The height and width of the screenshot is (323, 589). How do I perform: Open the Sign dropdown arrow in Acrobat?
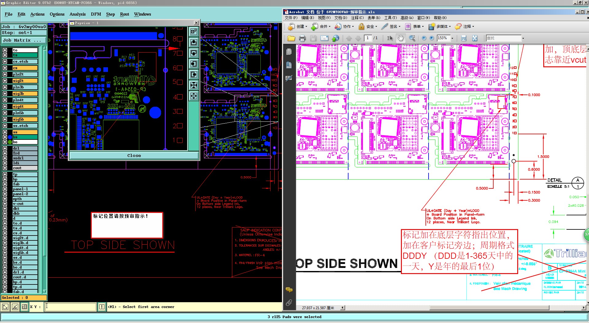[399, 27]
